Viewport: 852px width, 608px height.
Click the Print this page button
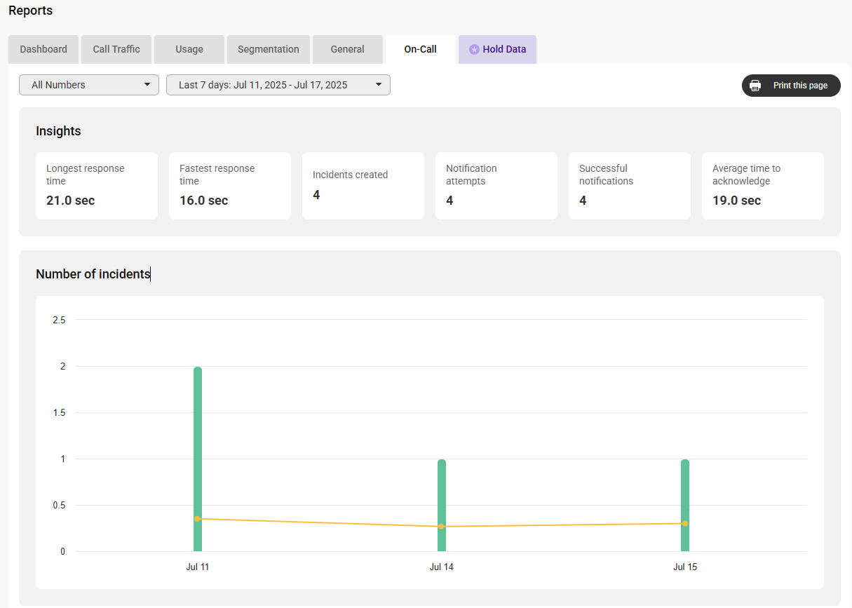click(791, 86)
